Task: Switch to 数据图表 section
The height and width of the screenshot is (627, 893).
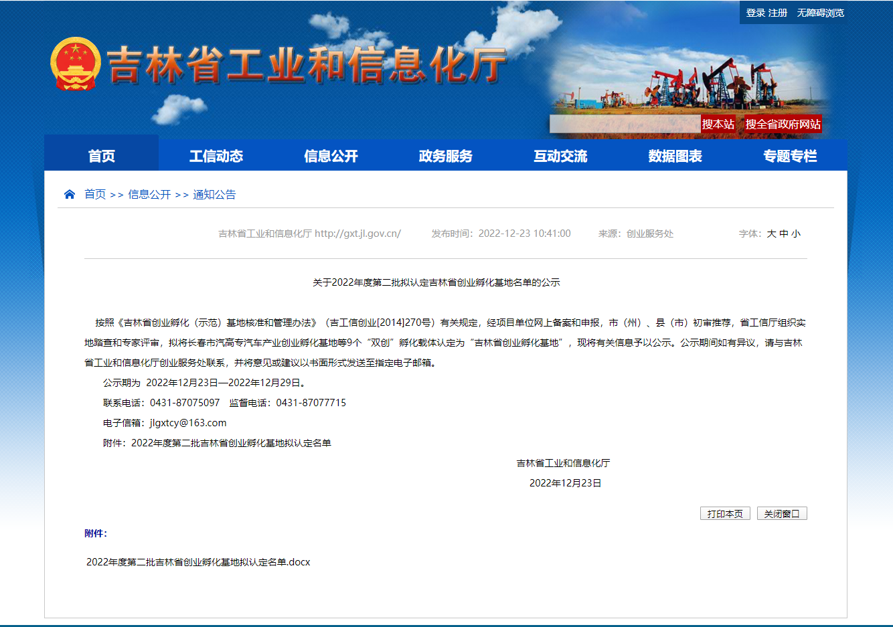Action: point(675,156)
